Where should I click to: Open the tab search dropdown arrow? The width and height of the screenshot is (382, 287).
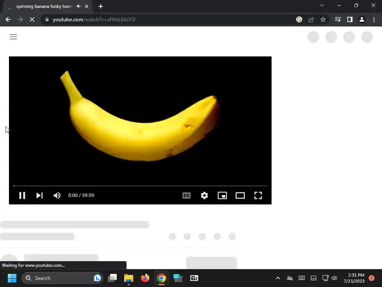[322, 5]
